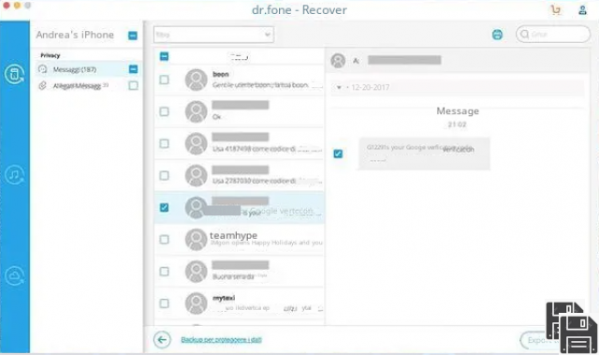599x355 pixels.
Task: Toggle the conversation list header checkbox
Action: point(164,56)
